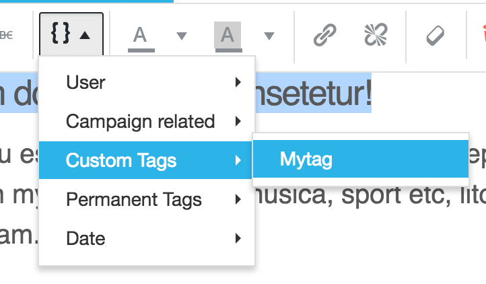
Task: Click the unlink broken chain icon
Action: coord(375,35)
